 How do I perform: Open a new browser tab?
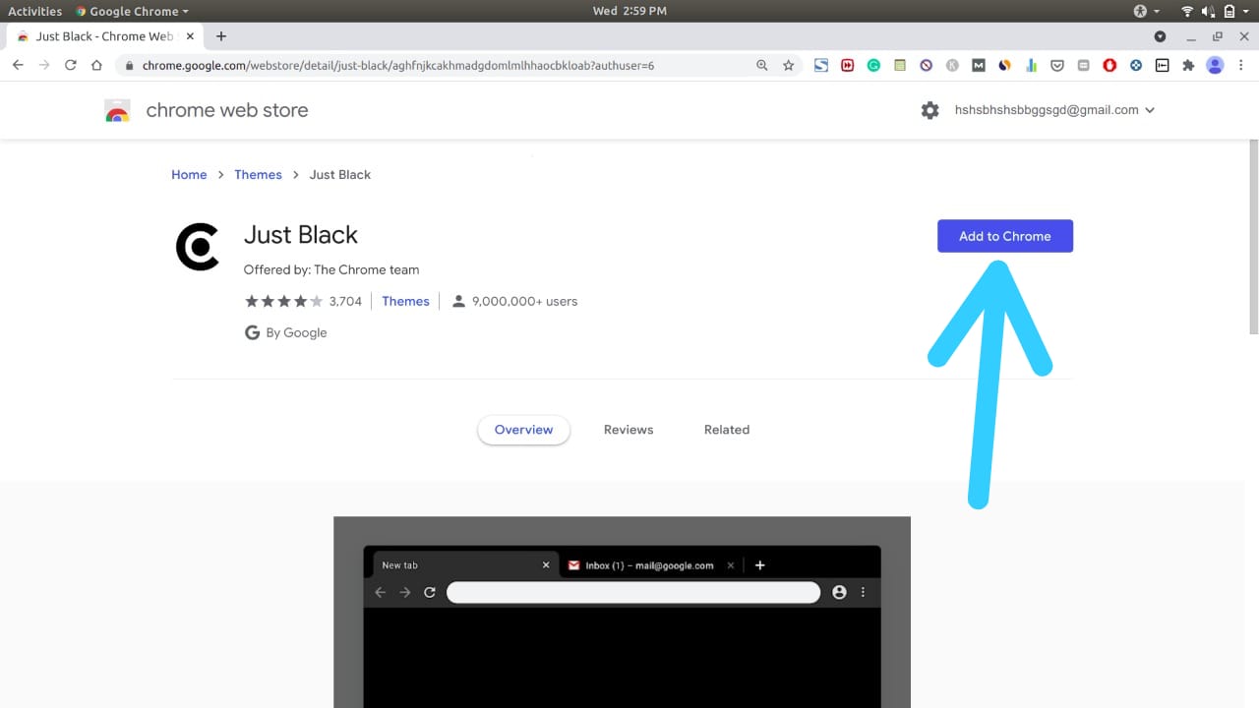point(220,36)
